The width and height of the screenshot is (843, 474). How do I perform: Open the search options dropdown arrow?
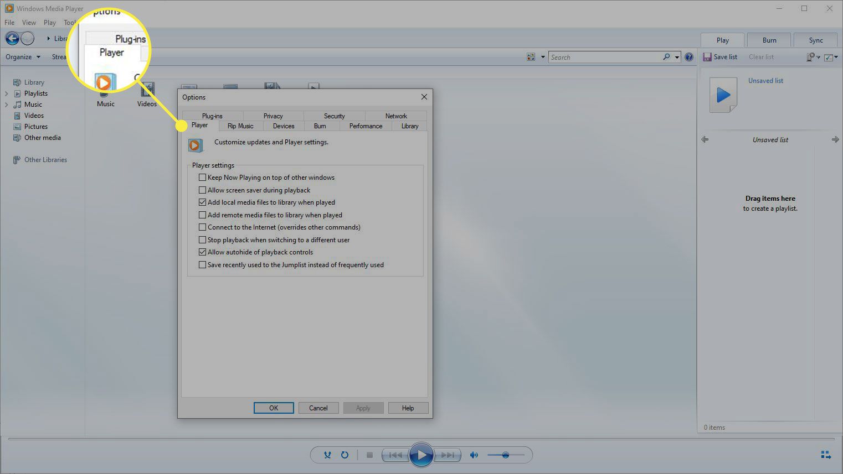coord(677,57)
